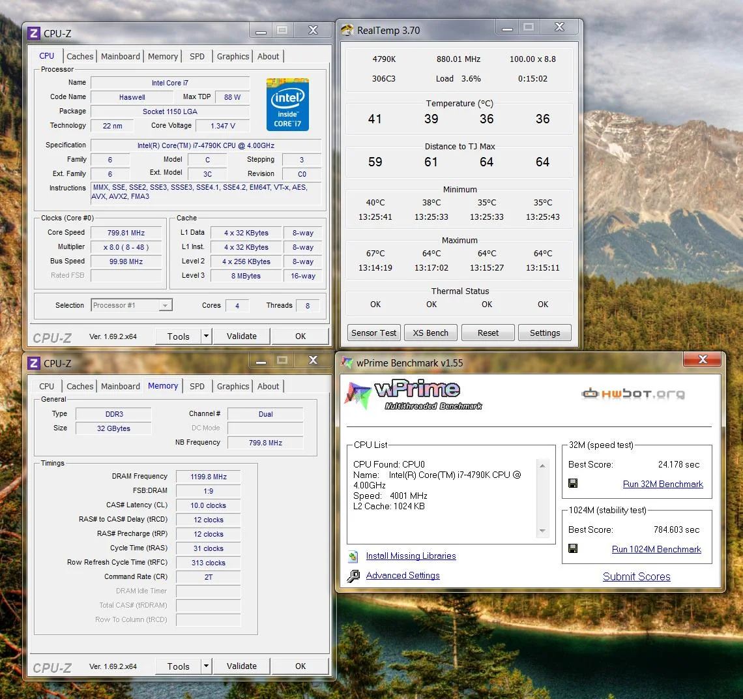Screen dimensions: 743x699
Task: Open Tools dropdown arrow in top CPU-Z window
Action: coord(206,336)
